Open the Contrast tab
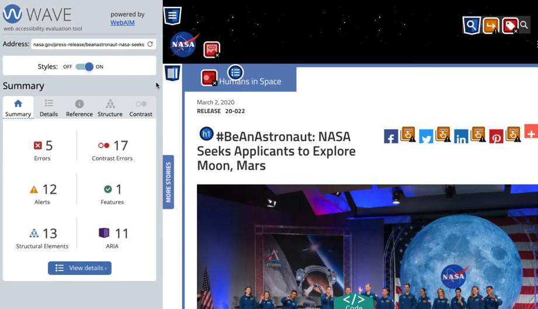Image resolution: width=538 pixels, height=309 pixels. pyautogui.click(x=141, y=108)
